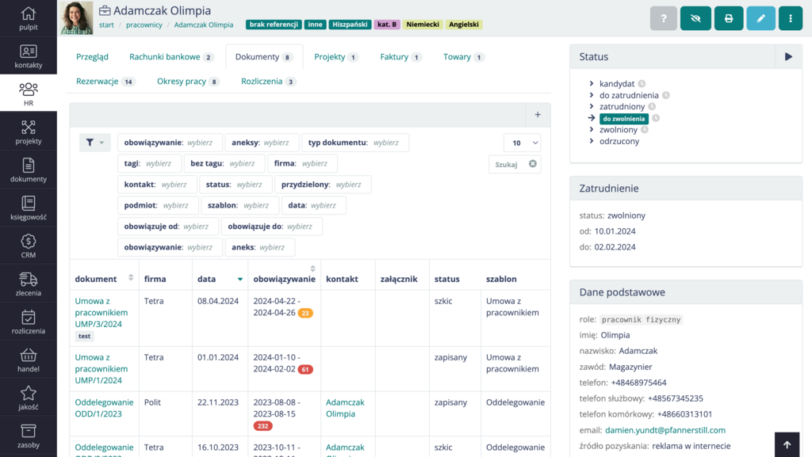Viewport: 812px width, 457px height.
Task: Click the question mark help button
Action: (x=663, y=18)
